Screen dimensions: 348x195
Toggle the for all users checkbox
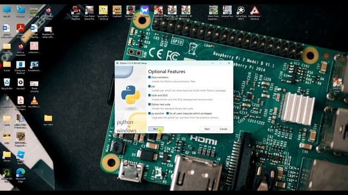167,113
